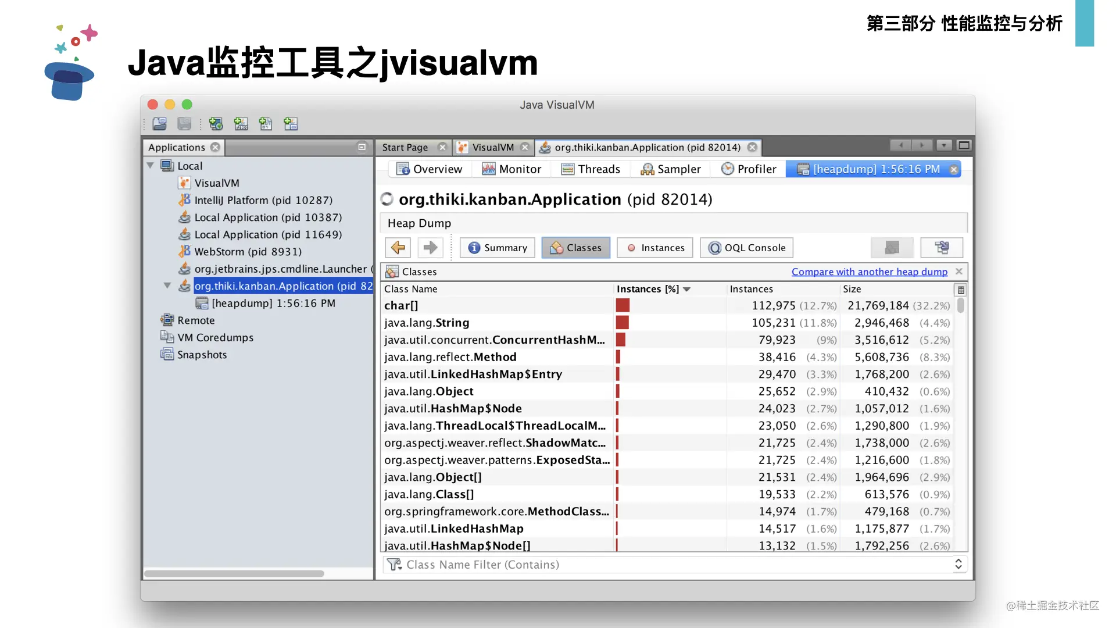1116x628 pixels.
Task: Go forward with the right arrow button
Action: pos(430,248)
